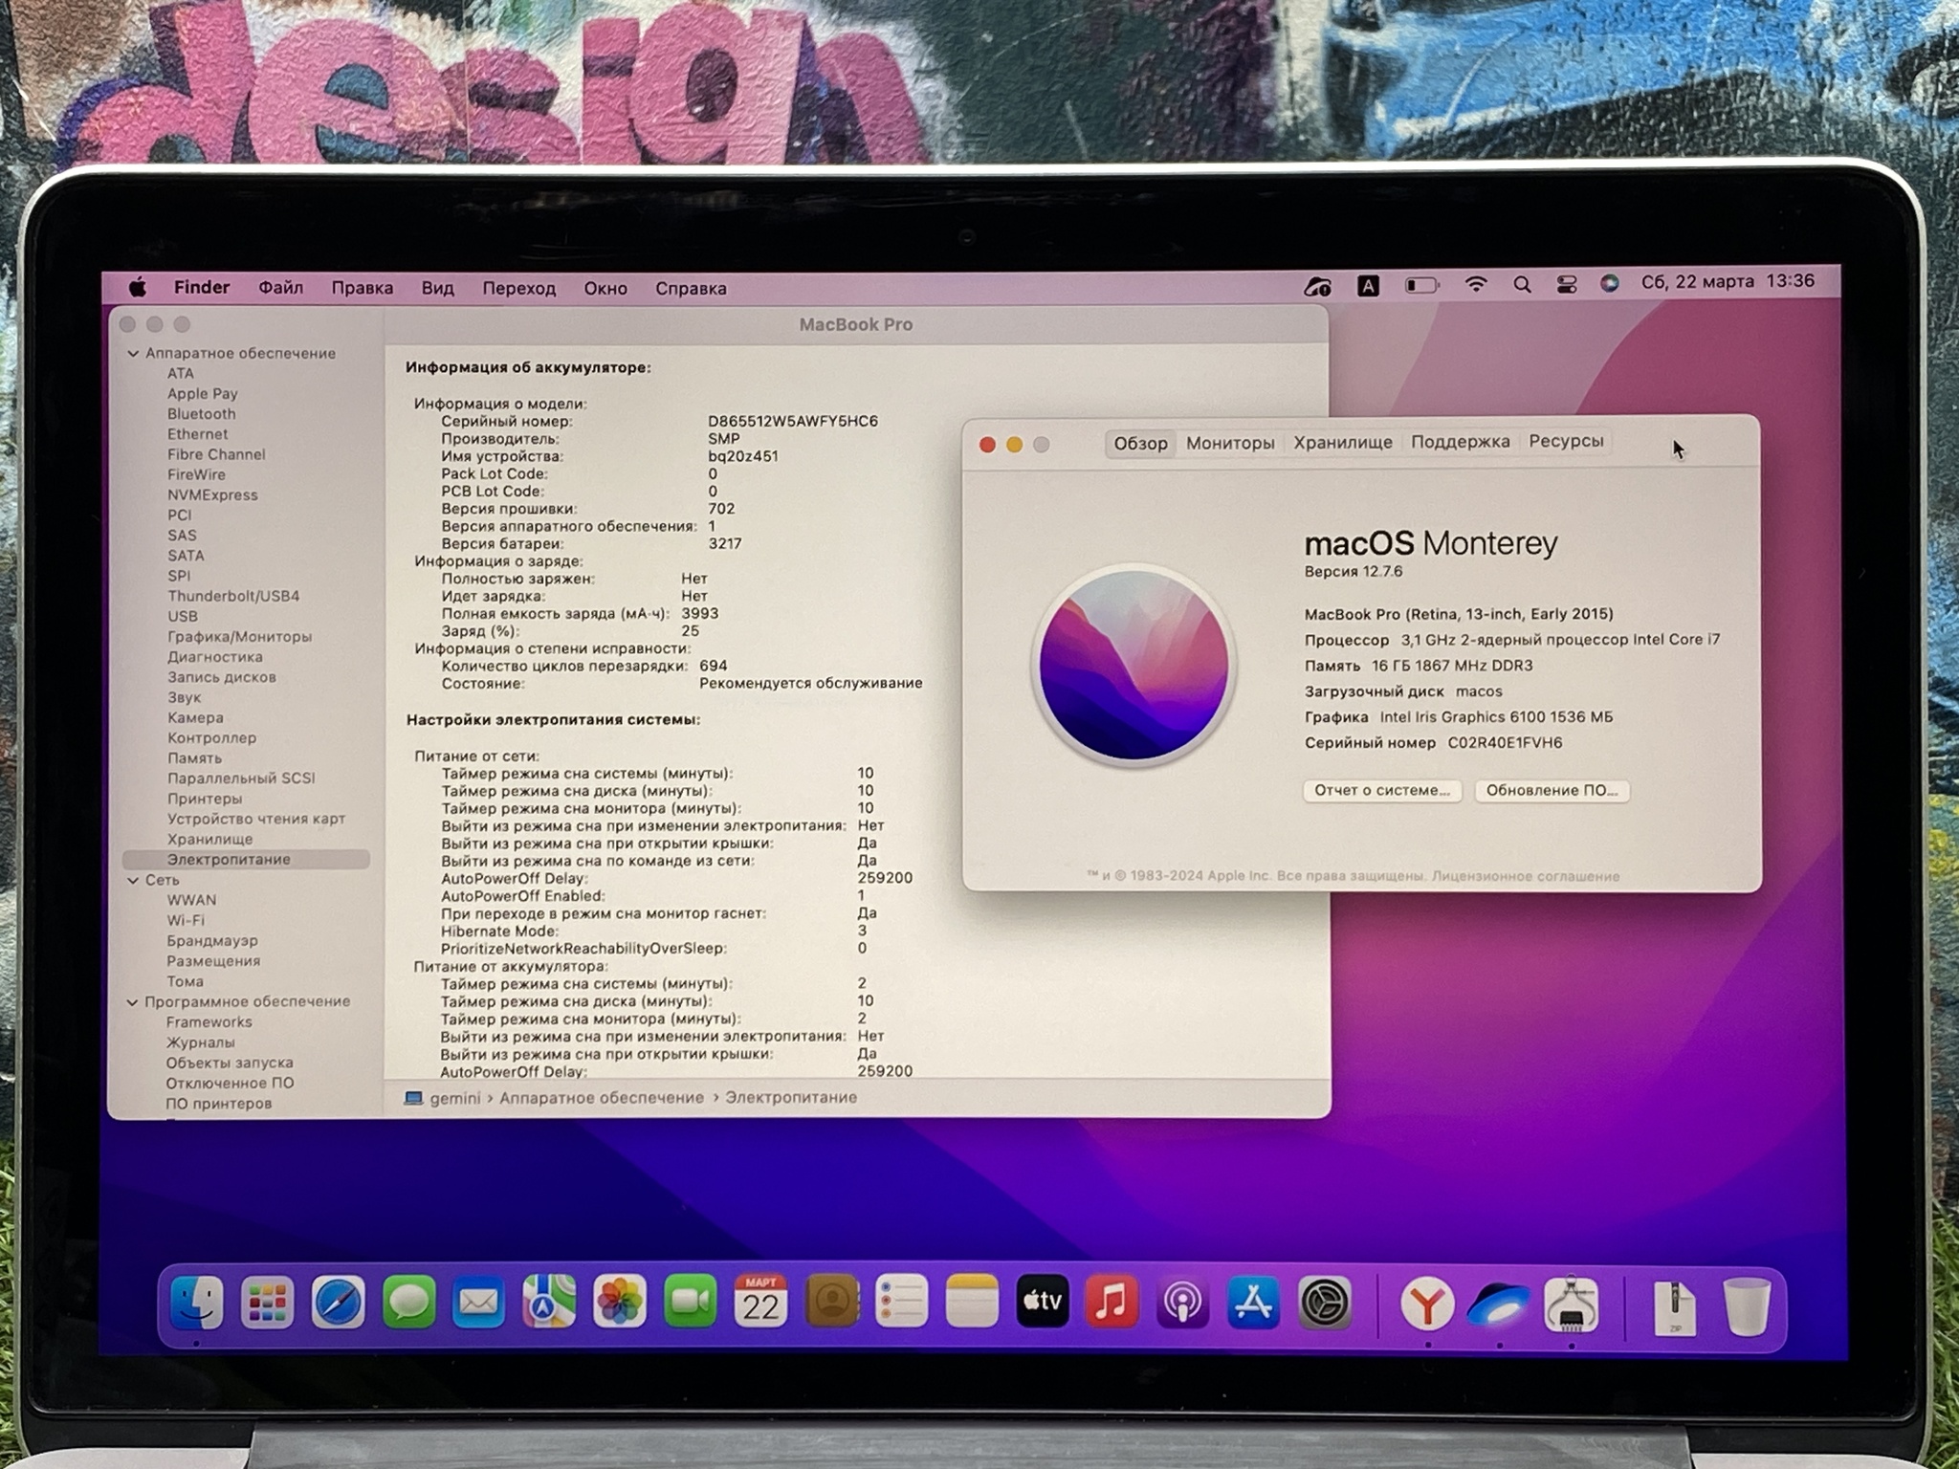Screen dimensions: 1959x1469
Task: Collapse the Сеть sidebar section
Action: pos(133,880)
